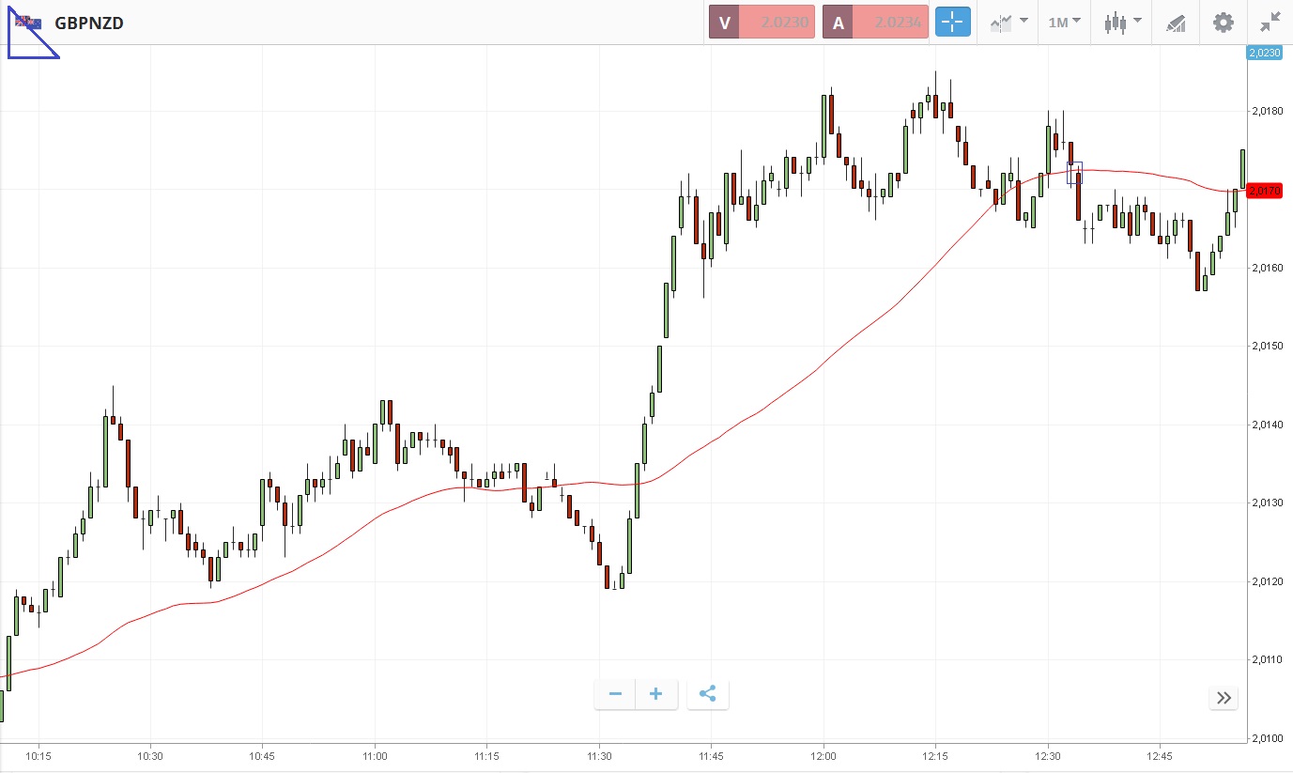Click the red 2,0170 moving average label

[x=1268, y=191]
